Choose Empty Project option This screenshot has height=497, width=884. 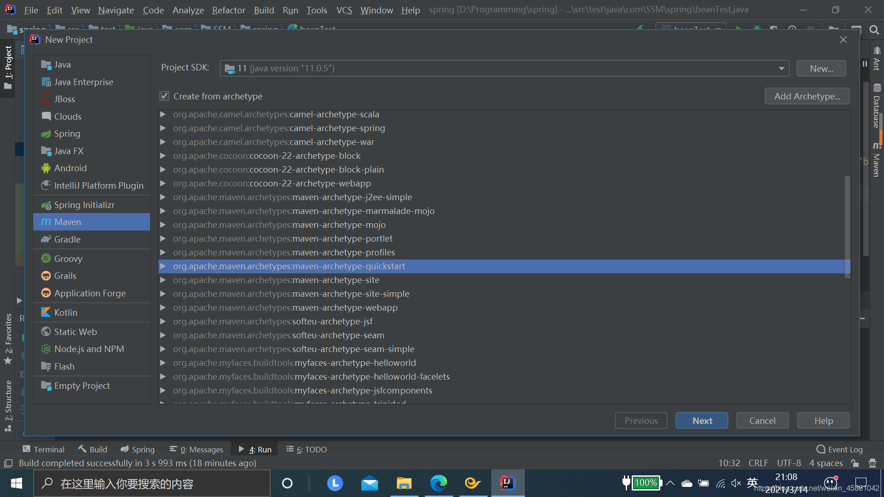(x=92, y=386)
